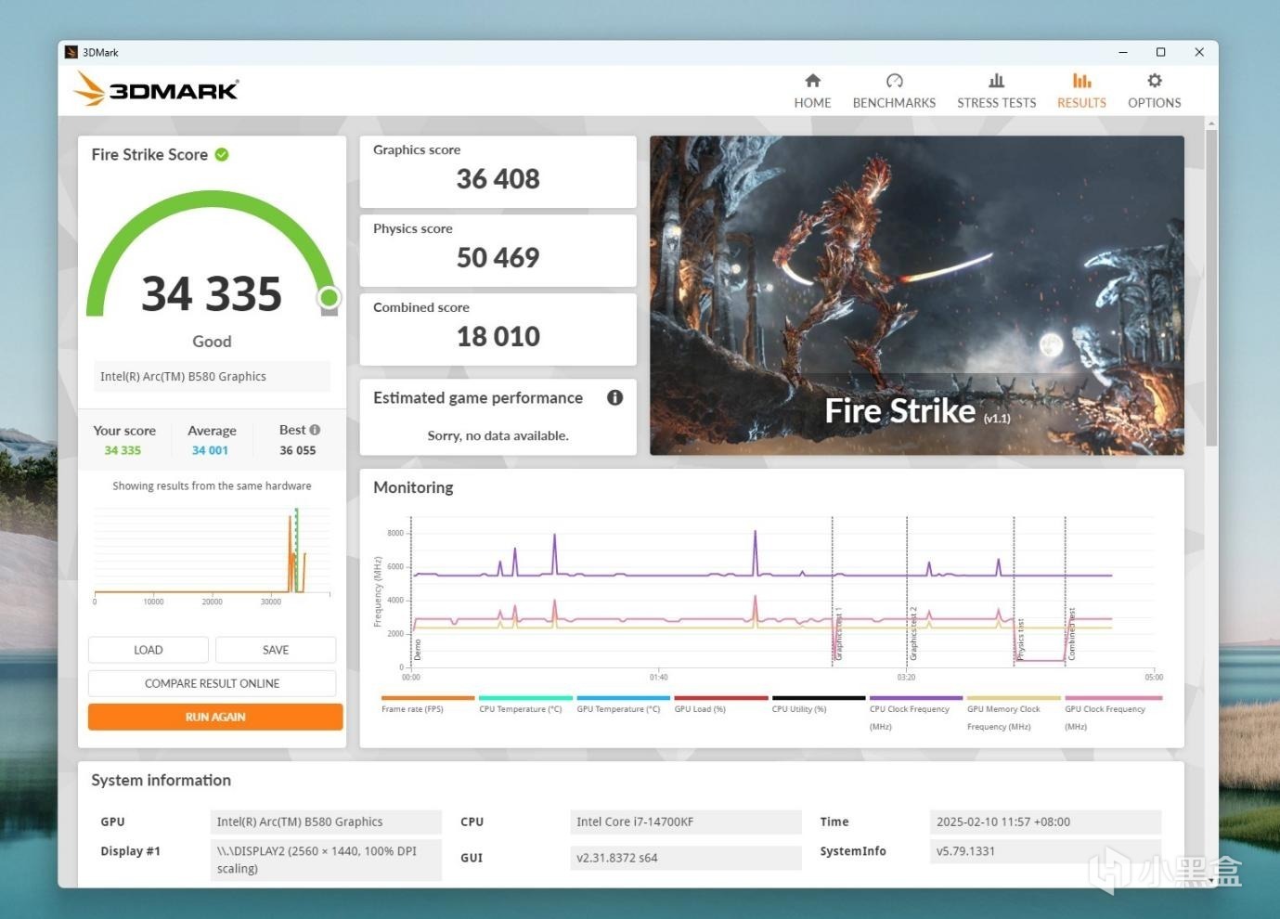
Task: Open BENCHMARKS gauge icon
Action: (894, 81)
